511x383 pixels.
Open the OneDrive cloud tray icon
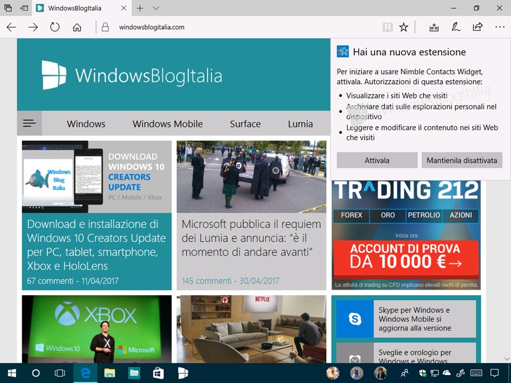coord(447,373)
